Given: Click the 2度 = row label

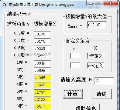Looking at the screenshot, I should coord(22,70).
